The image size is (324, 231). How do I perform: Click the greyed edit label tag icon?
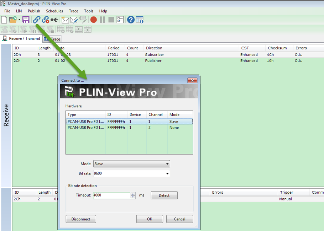83,20
